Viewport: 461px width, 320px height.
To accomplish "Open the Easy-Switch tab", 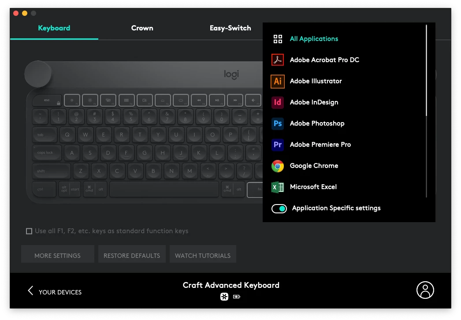I will click(230, 28).
